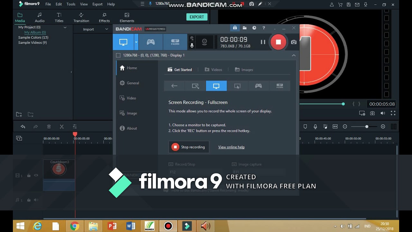Open the Elements tab

tap(127, 17)
